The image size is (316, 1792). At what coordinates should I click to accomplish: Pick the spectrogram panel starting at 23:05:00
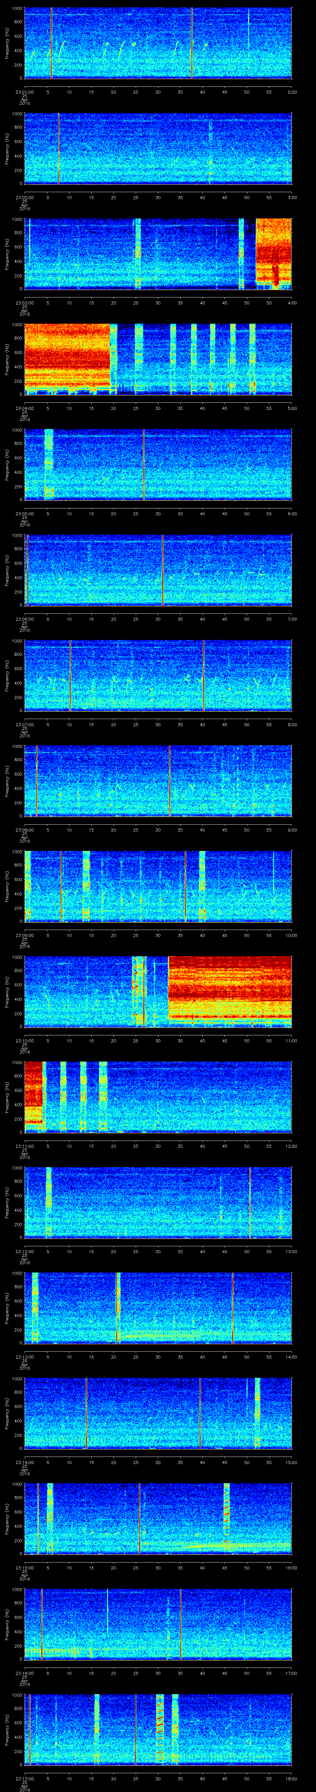point(158,465)
